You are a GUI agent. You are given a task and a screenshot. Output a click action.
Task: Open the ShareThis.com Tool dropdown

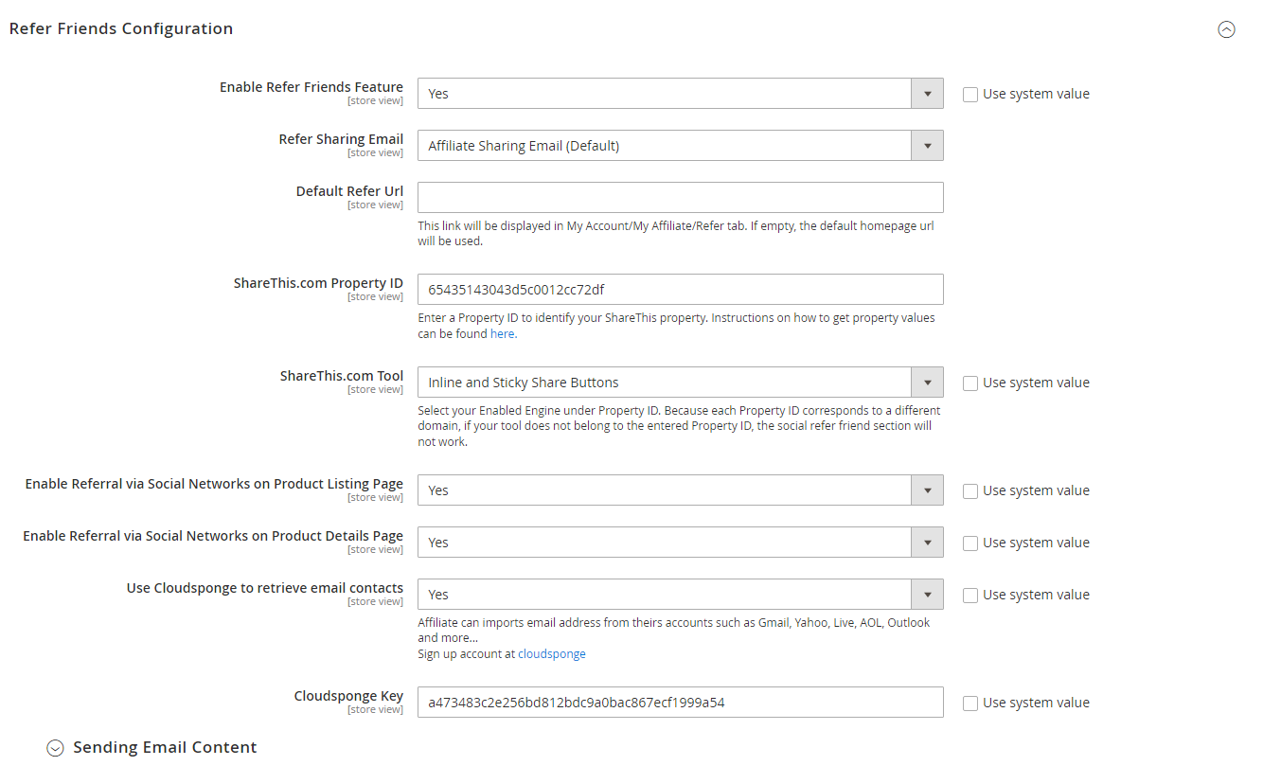coord(680,383)
